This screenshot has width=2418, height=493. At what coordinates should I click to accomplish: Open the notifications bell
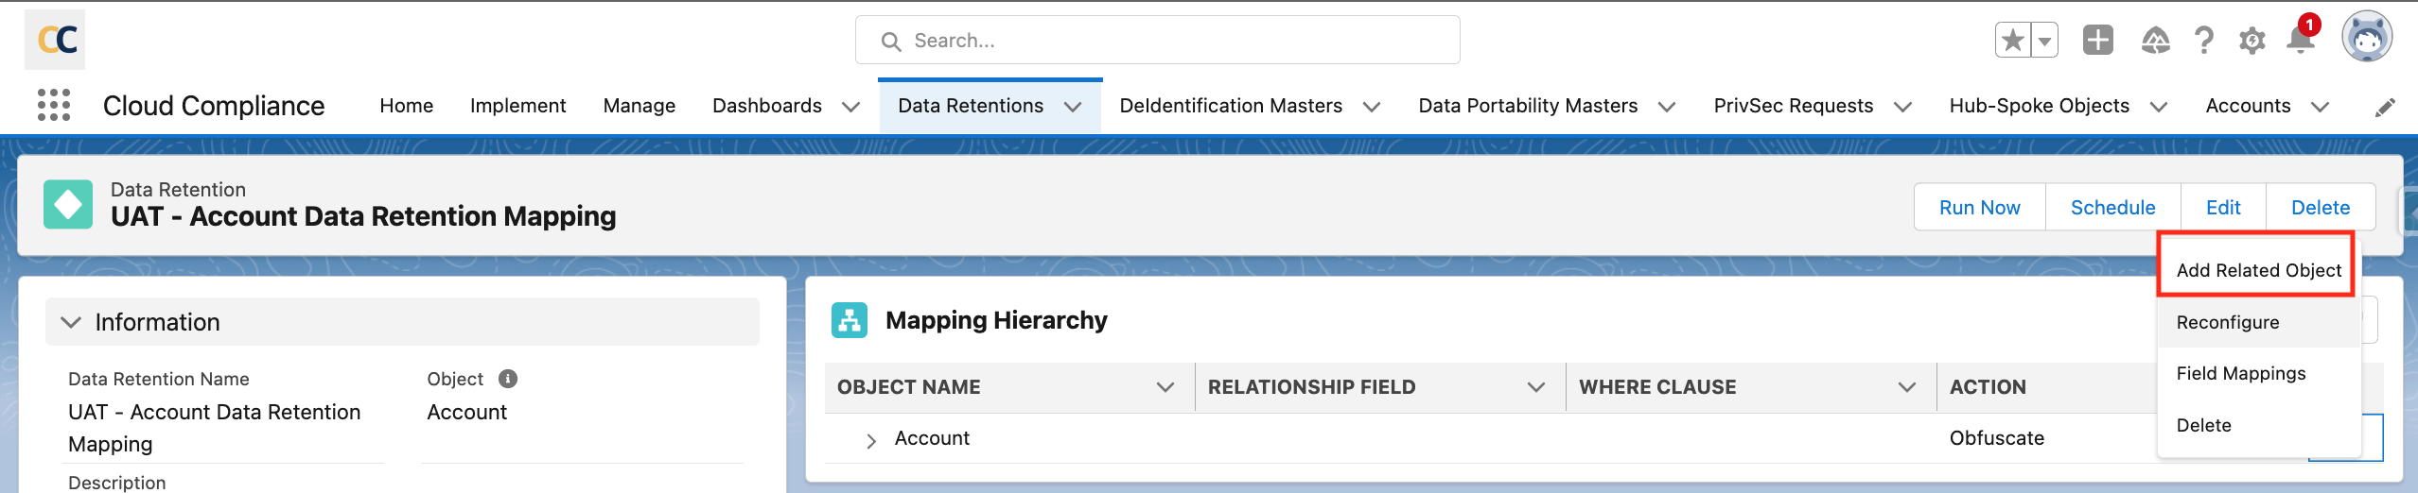click(x=2300, y=41)
